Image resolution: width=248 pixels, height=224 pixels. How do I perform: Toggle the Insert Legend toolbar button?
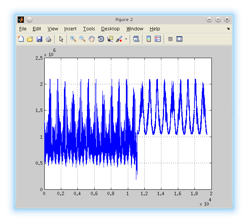tap(158, 39)
